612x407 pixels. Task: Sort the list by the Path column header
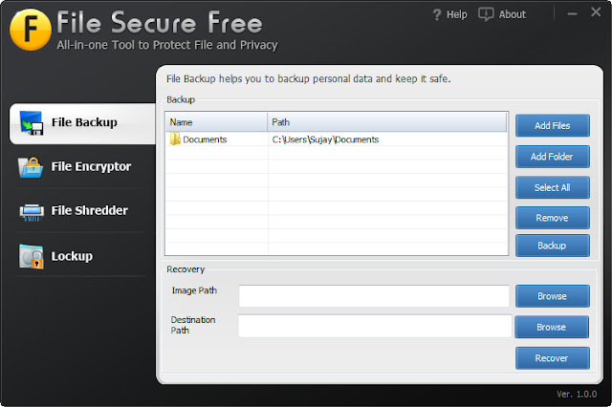[386, 121]
